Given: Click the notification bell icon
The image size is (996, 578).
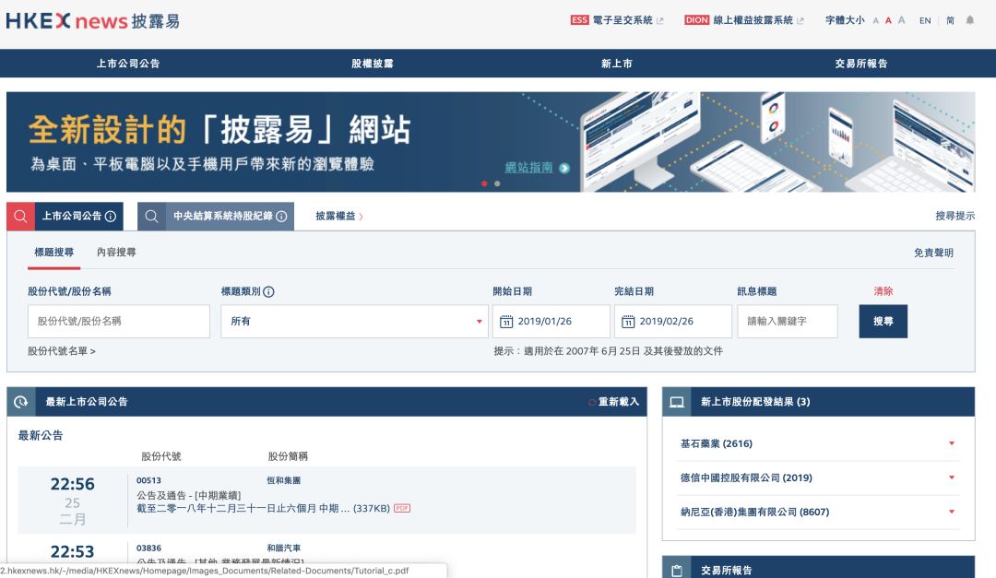Looking at the screenshot, I should (x=970, y=19).
